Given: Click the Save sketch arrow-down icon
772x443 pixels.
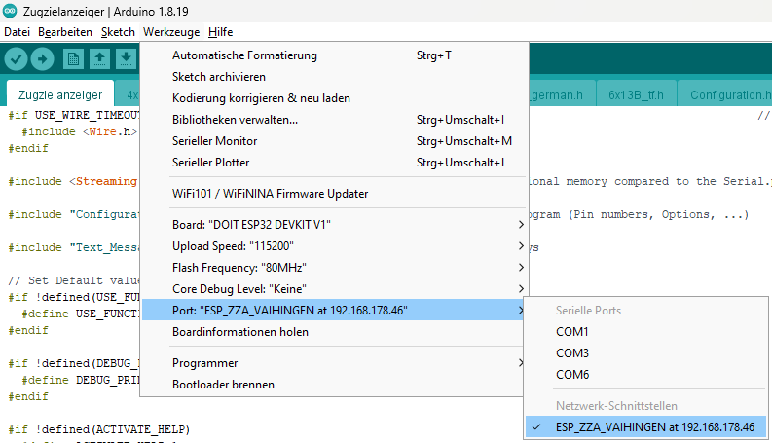Looking at the screenshot, I should coord(125,59).
